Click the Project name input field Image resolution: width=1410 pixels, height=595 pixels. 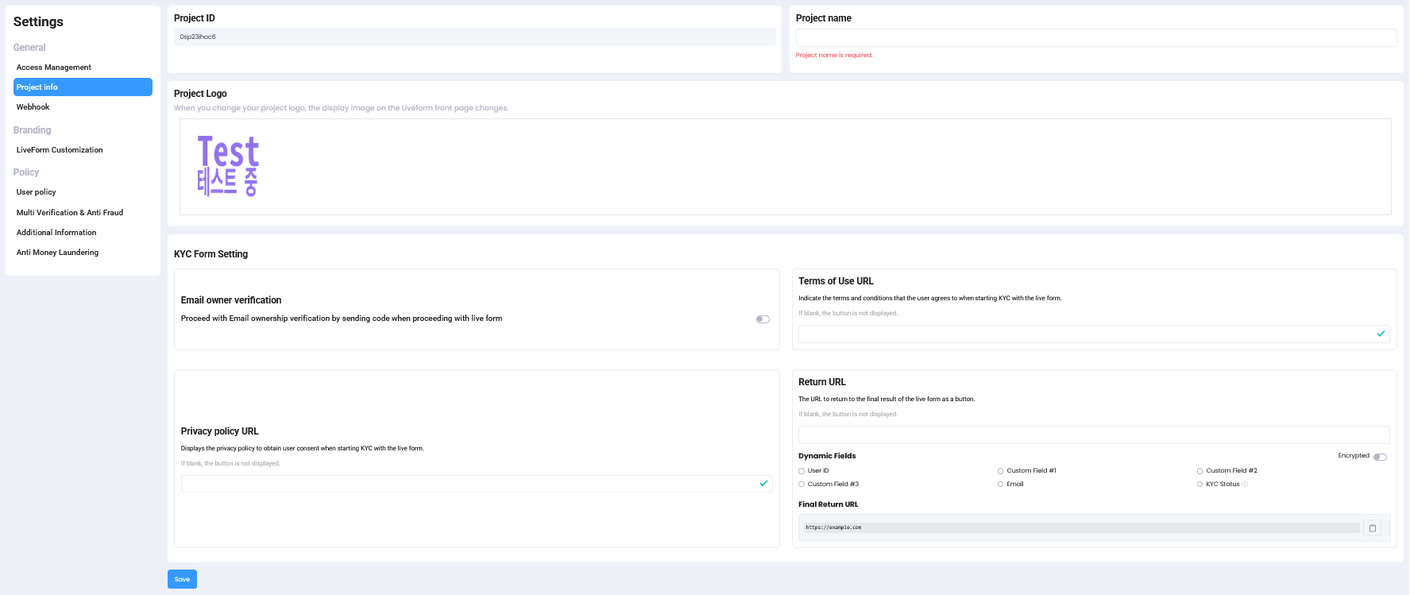pos(1096,37)
